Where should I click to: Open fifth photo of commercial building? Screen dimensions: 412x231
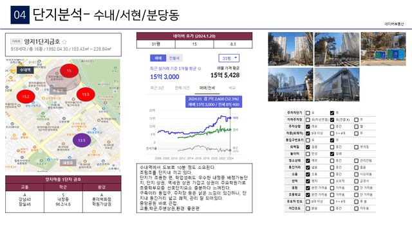(337, 84)
